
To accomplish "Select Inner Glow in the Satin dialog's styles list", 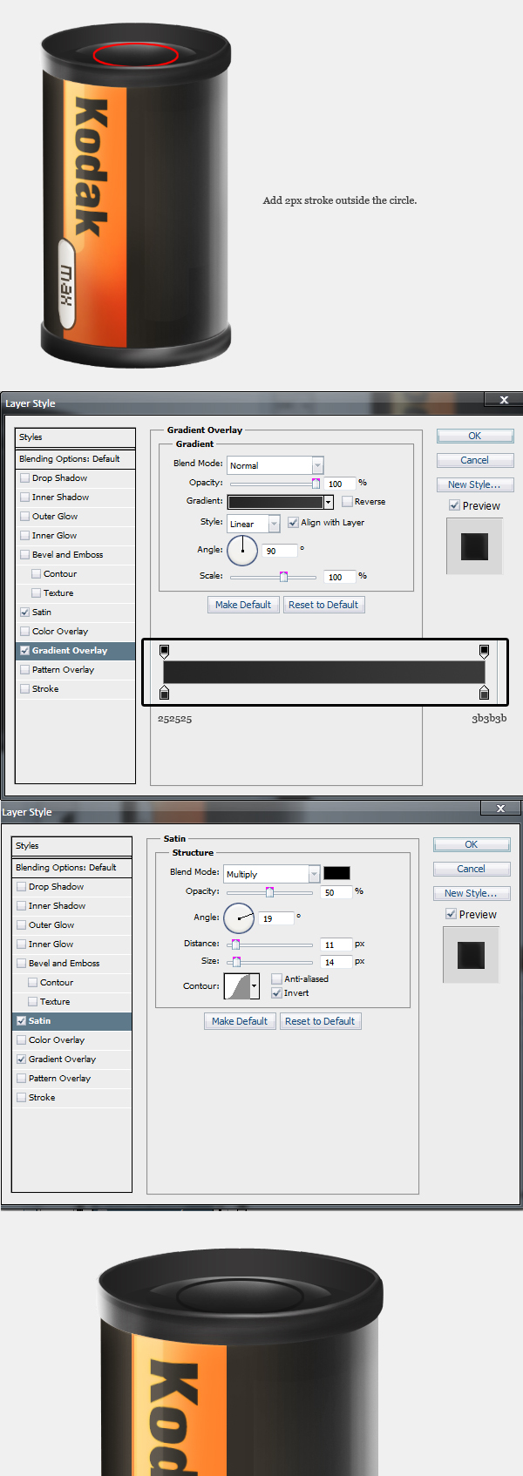I will (51, 945).
